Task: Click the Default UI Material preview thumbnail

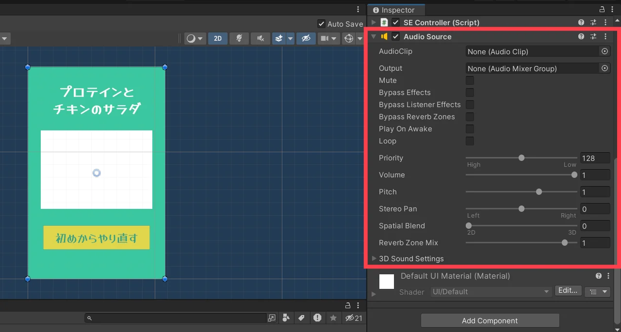Action: pos(387,282)
